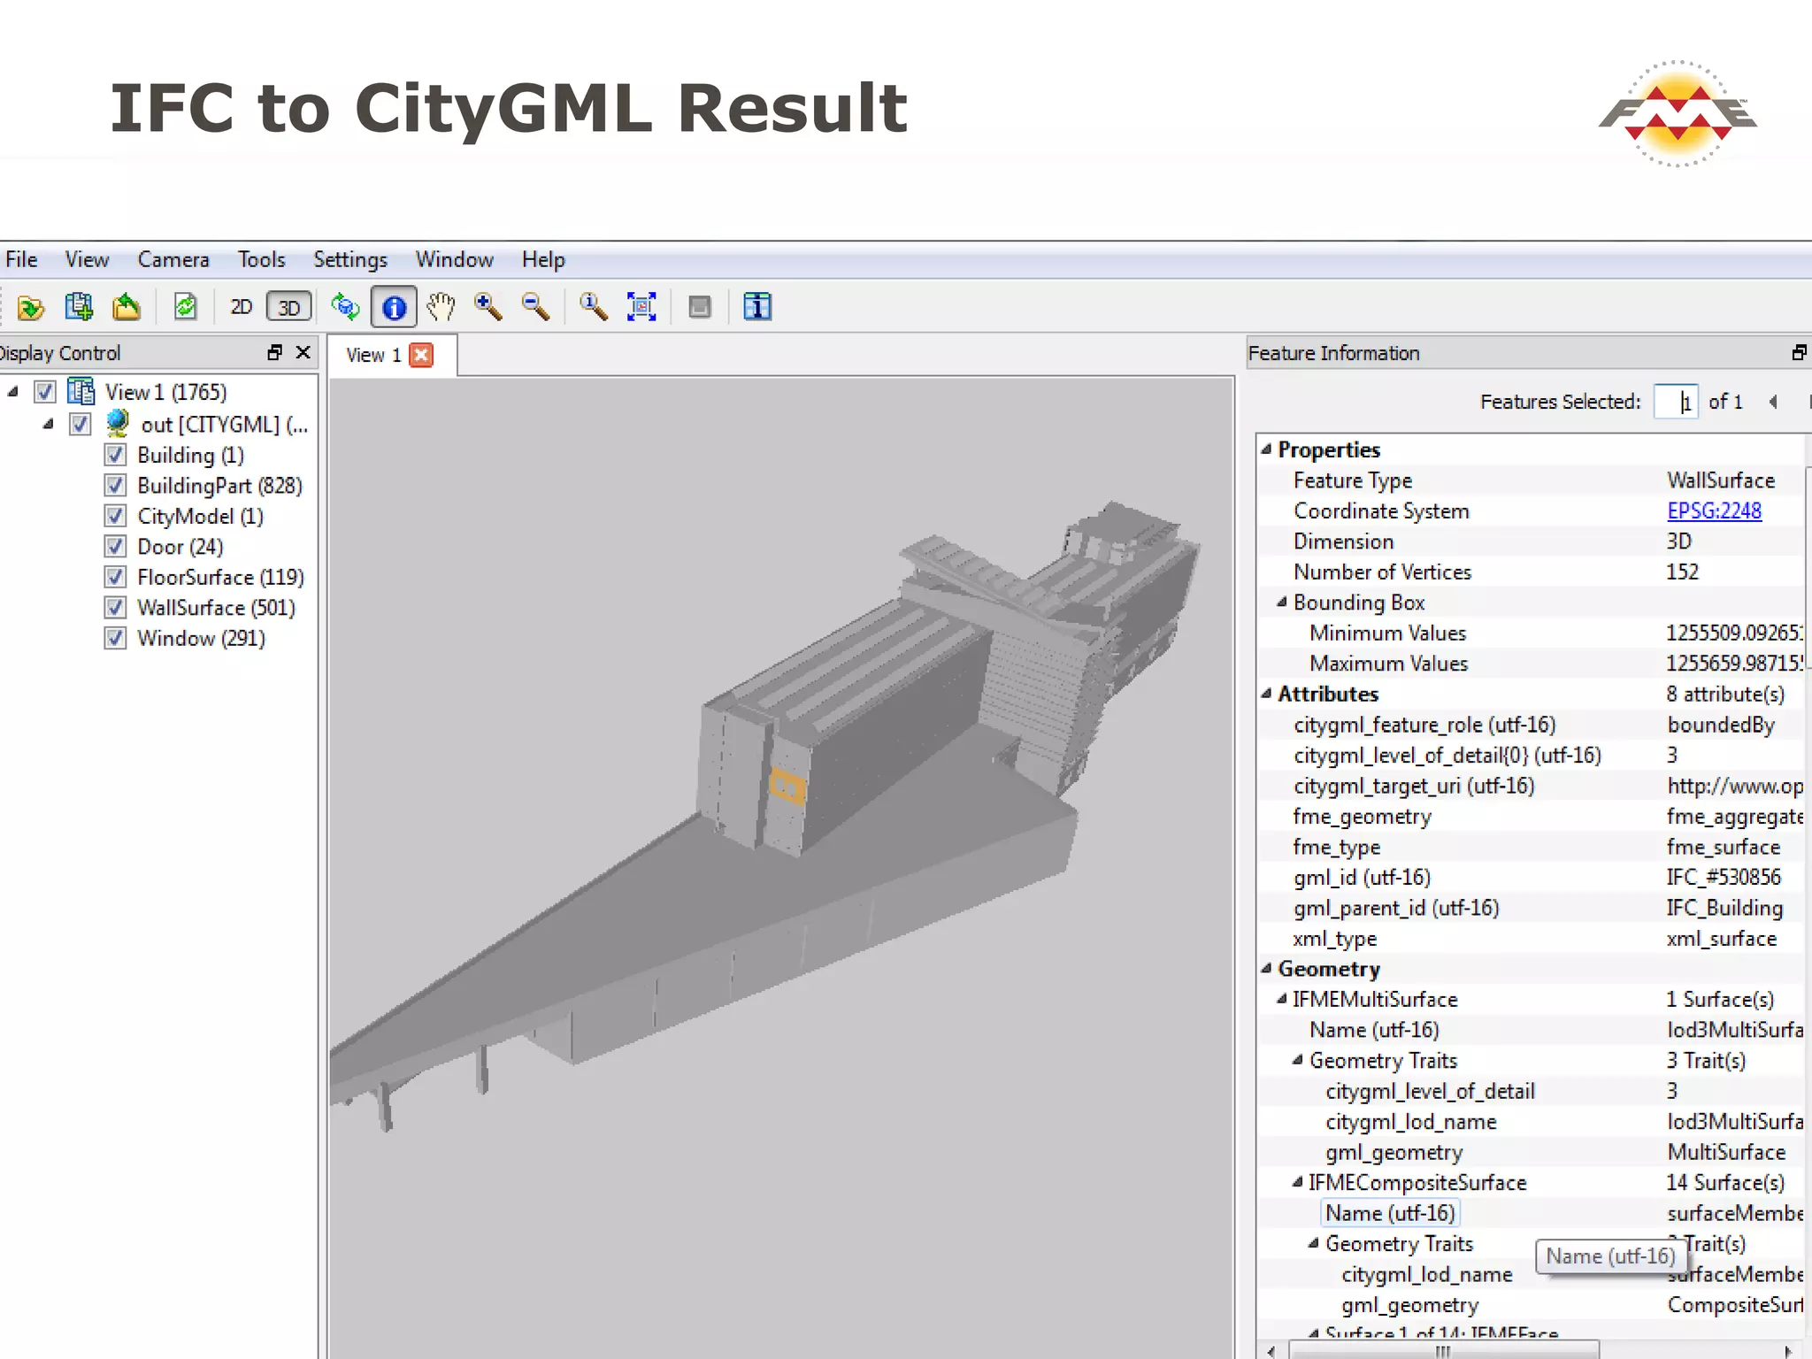This screenshot has width=1812, height=1359.
Task: Collapse Geometry Traits under IFMECompositeSurface
Action: click(x=1314, y=1243)
